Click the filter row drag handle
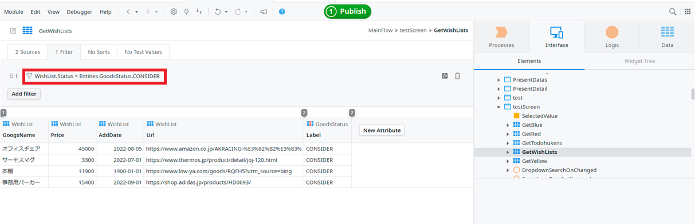 click(11, 76)
